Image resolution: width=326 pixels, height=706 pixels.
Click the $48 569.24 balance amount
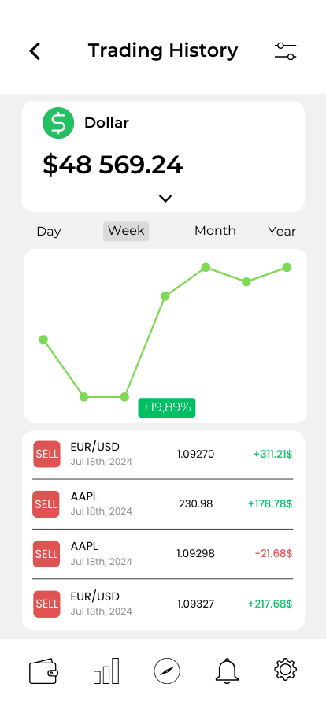113,165
